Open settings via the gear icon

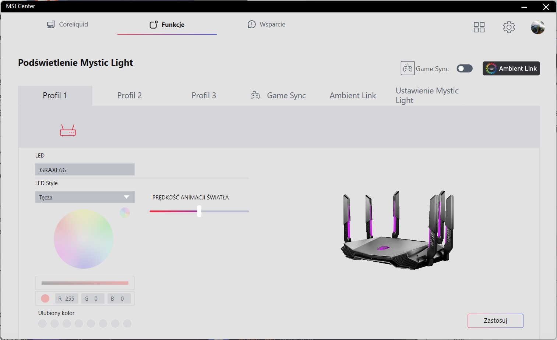coord(509,27)
